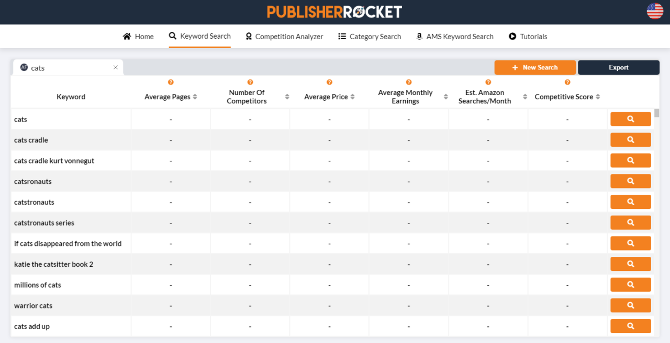
Task: Select the Competition Analyzer person icon
Action: tap(248, 36)
